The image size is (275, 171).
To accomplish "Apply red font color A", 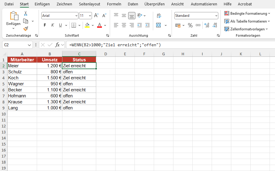I will [100, 25].
